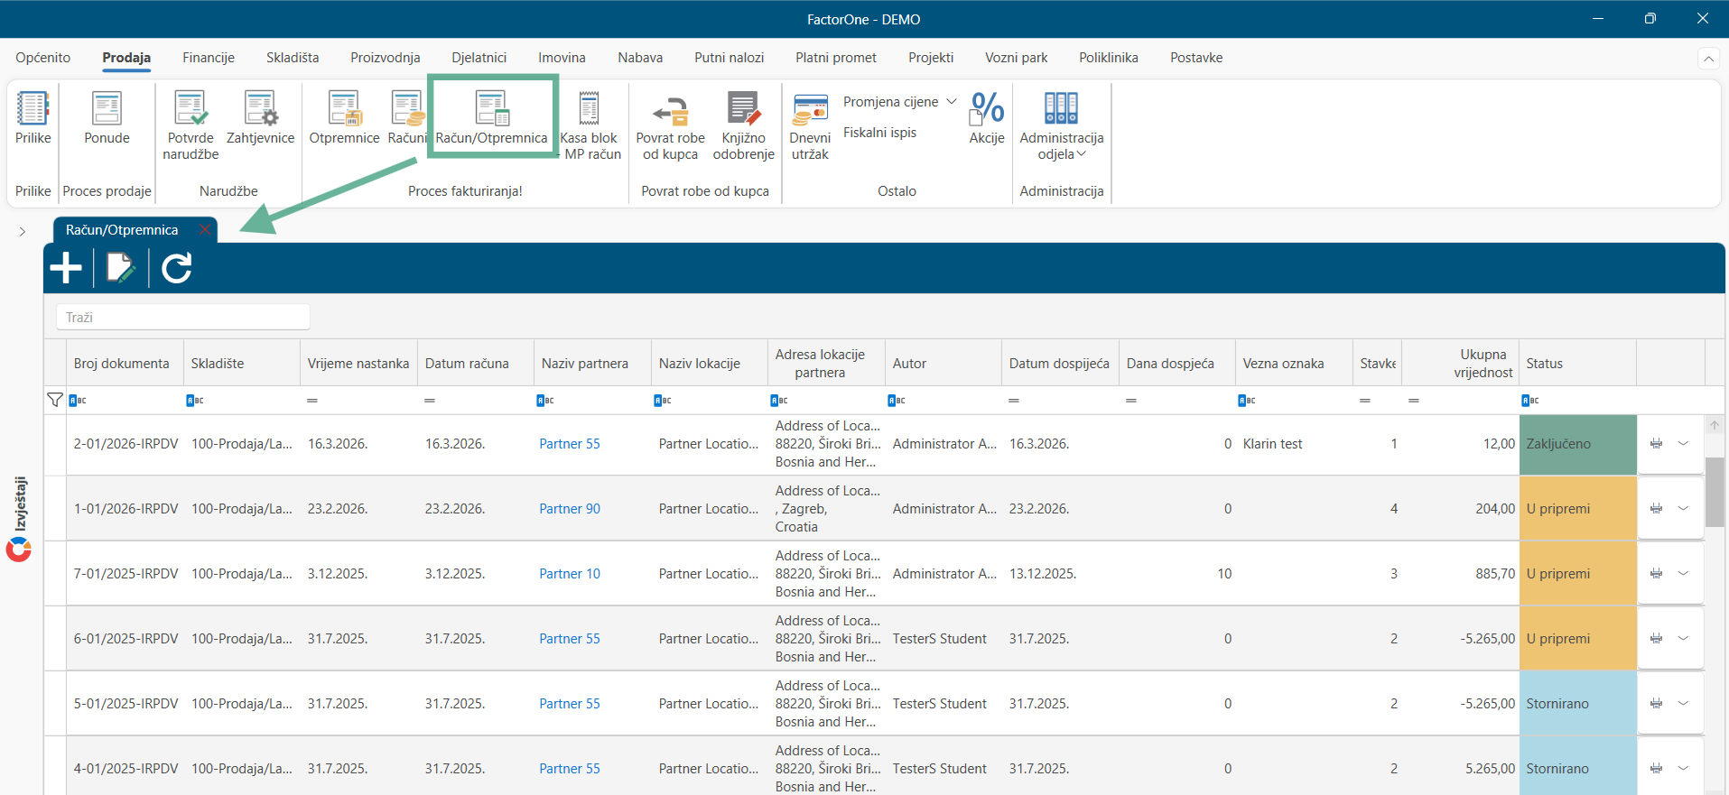Click the Traži search field
Viewport: 1729px width, 795px height.
183,318
